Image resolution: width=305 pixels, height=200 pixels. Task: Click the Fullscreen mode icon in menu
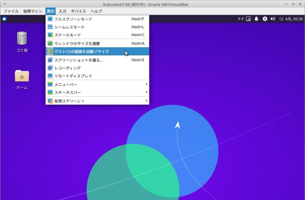50,19
